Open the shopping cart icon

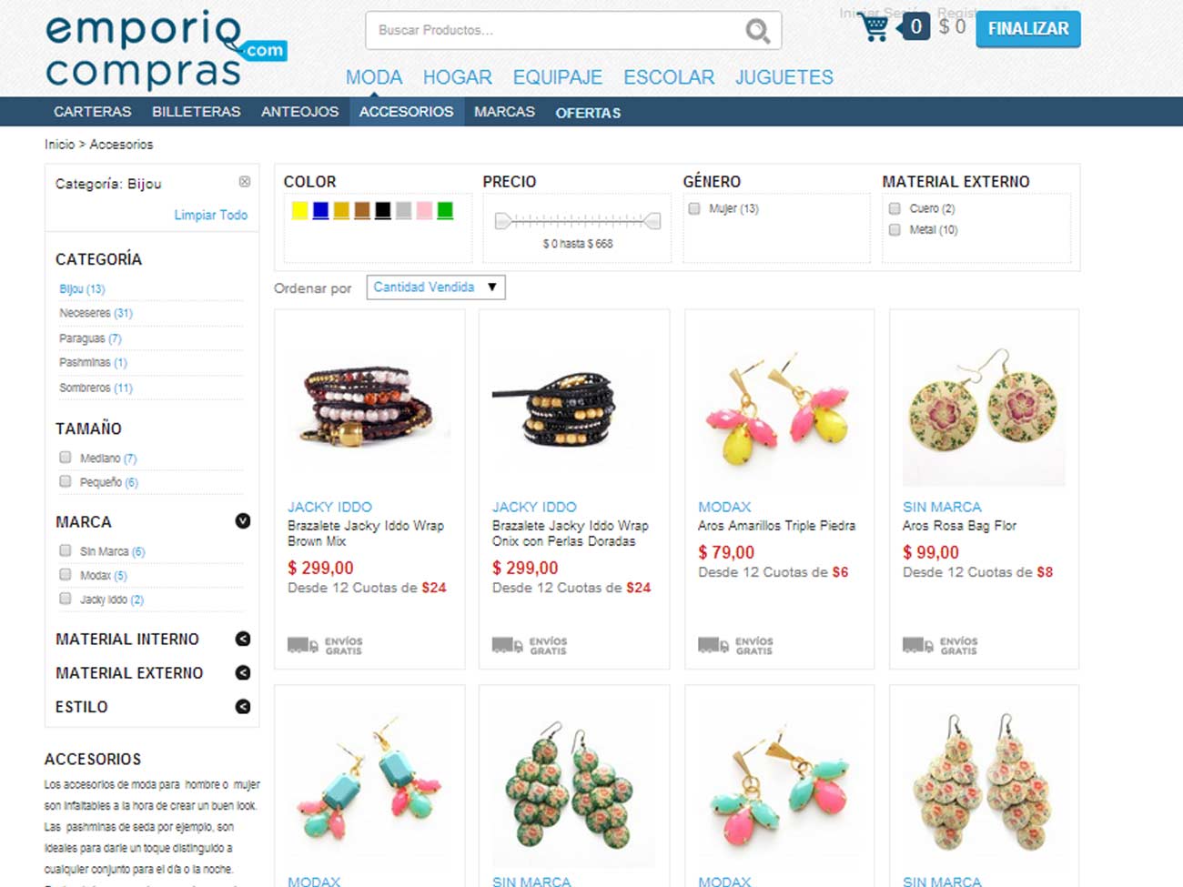coord(873,27)
